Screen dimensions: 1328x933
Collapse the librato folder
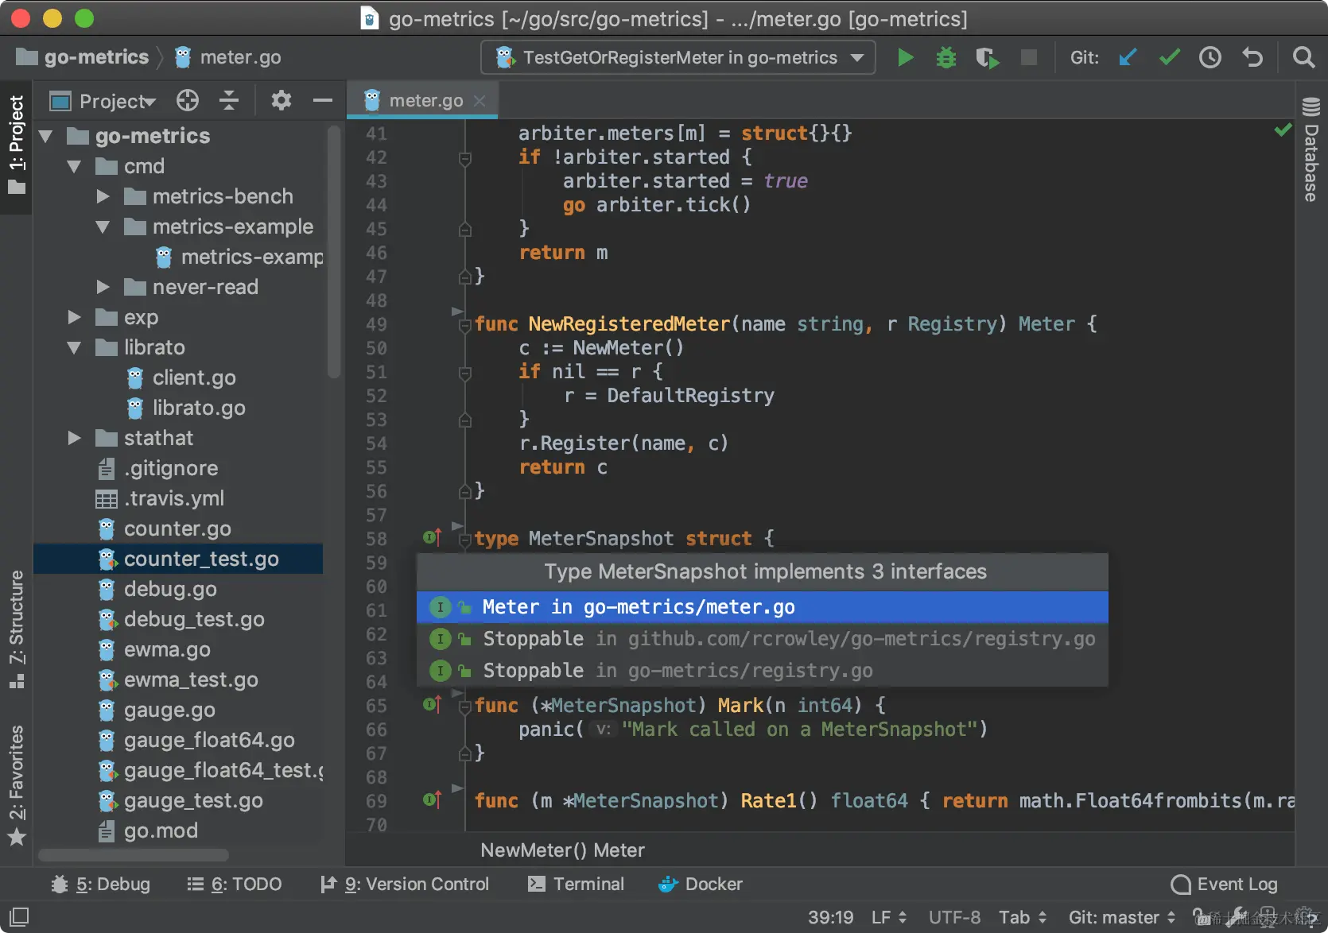click(75, 347)
